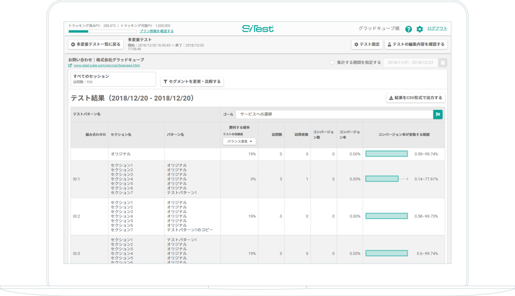Click the SiTest logo

tap(257, 28)
